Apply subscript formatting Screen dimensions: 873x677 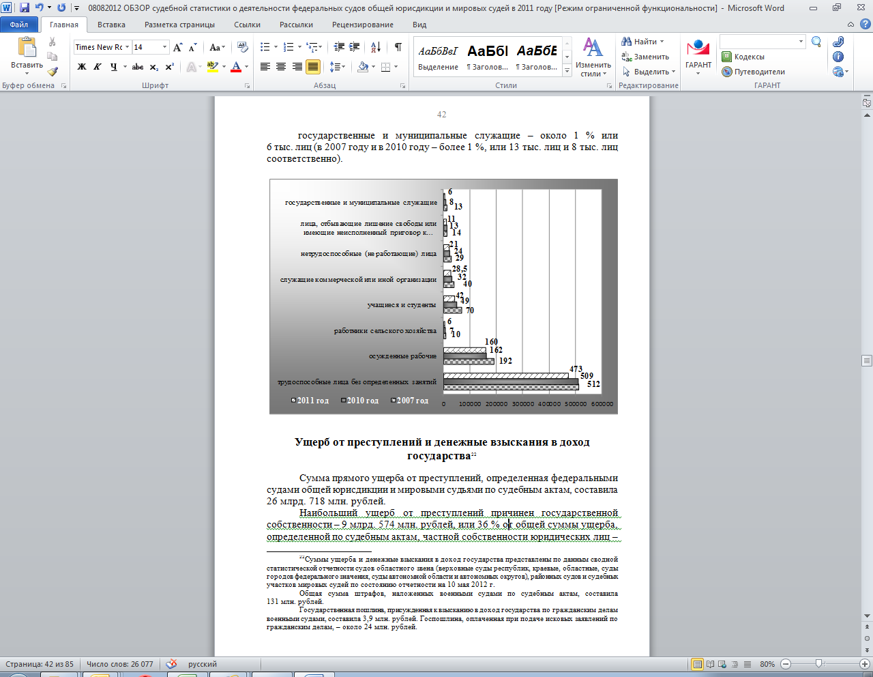[x=154, y=67]
